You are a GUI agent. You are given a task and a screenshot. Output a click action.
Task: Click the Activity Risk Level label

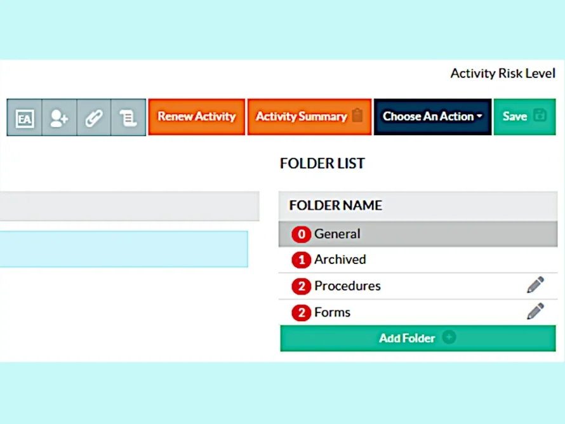503,74
